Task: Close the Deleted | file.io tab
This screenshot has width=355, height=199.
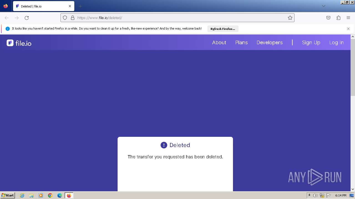Action: 70,6
